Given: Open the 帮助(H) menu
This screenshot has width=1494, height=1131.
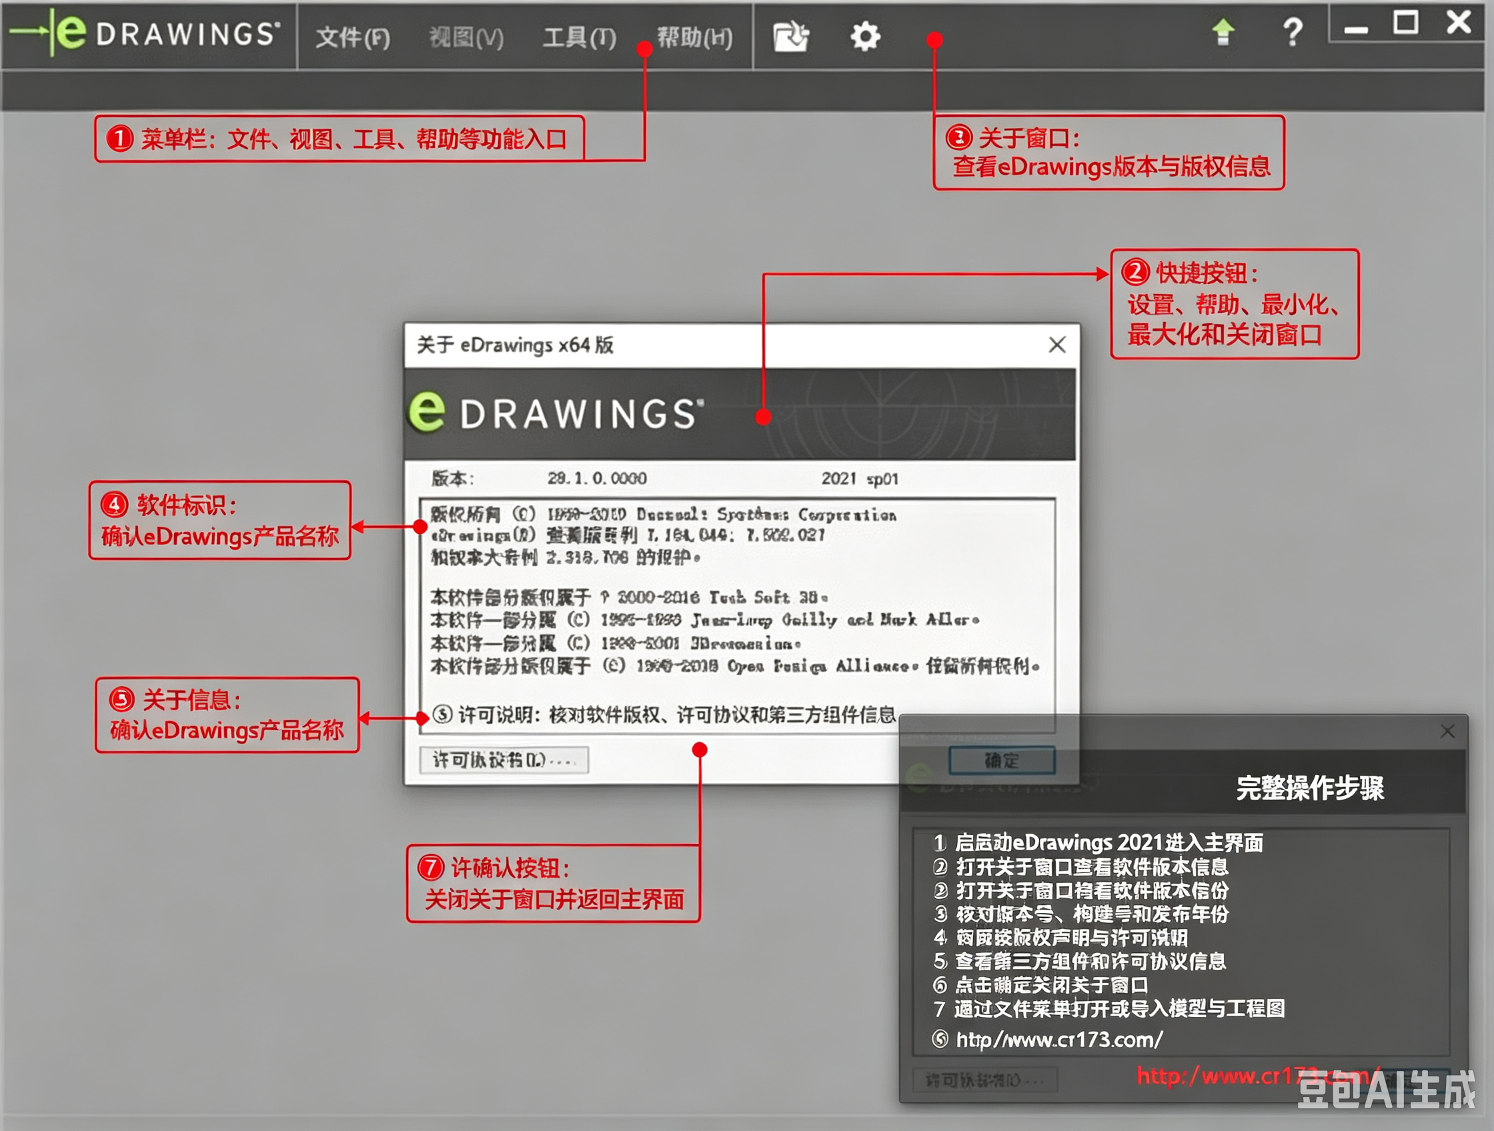Looking at the screenshot, I should coord(695,37).
